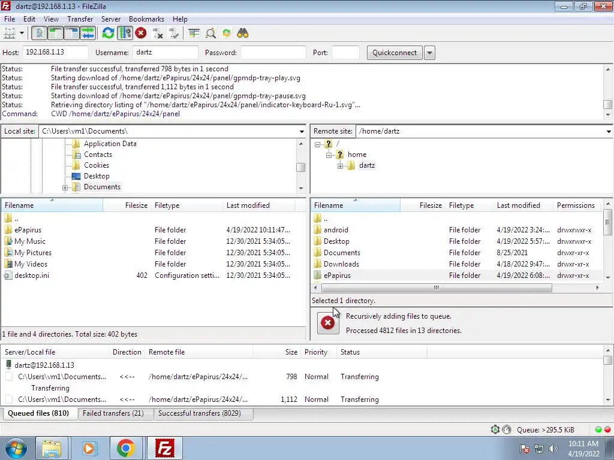The image size is (614, 460).
Task: Expand Documents in local tree
Action: click(x=65, y=187)
